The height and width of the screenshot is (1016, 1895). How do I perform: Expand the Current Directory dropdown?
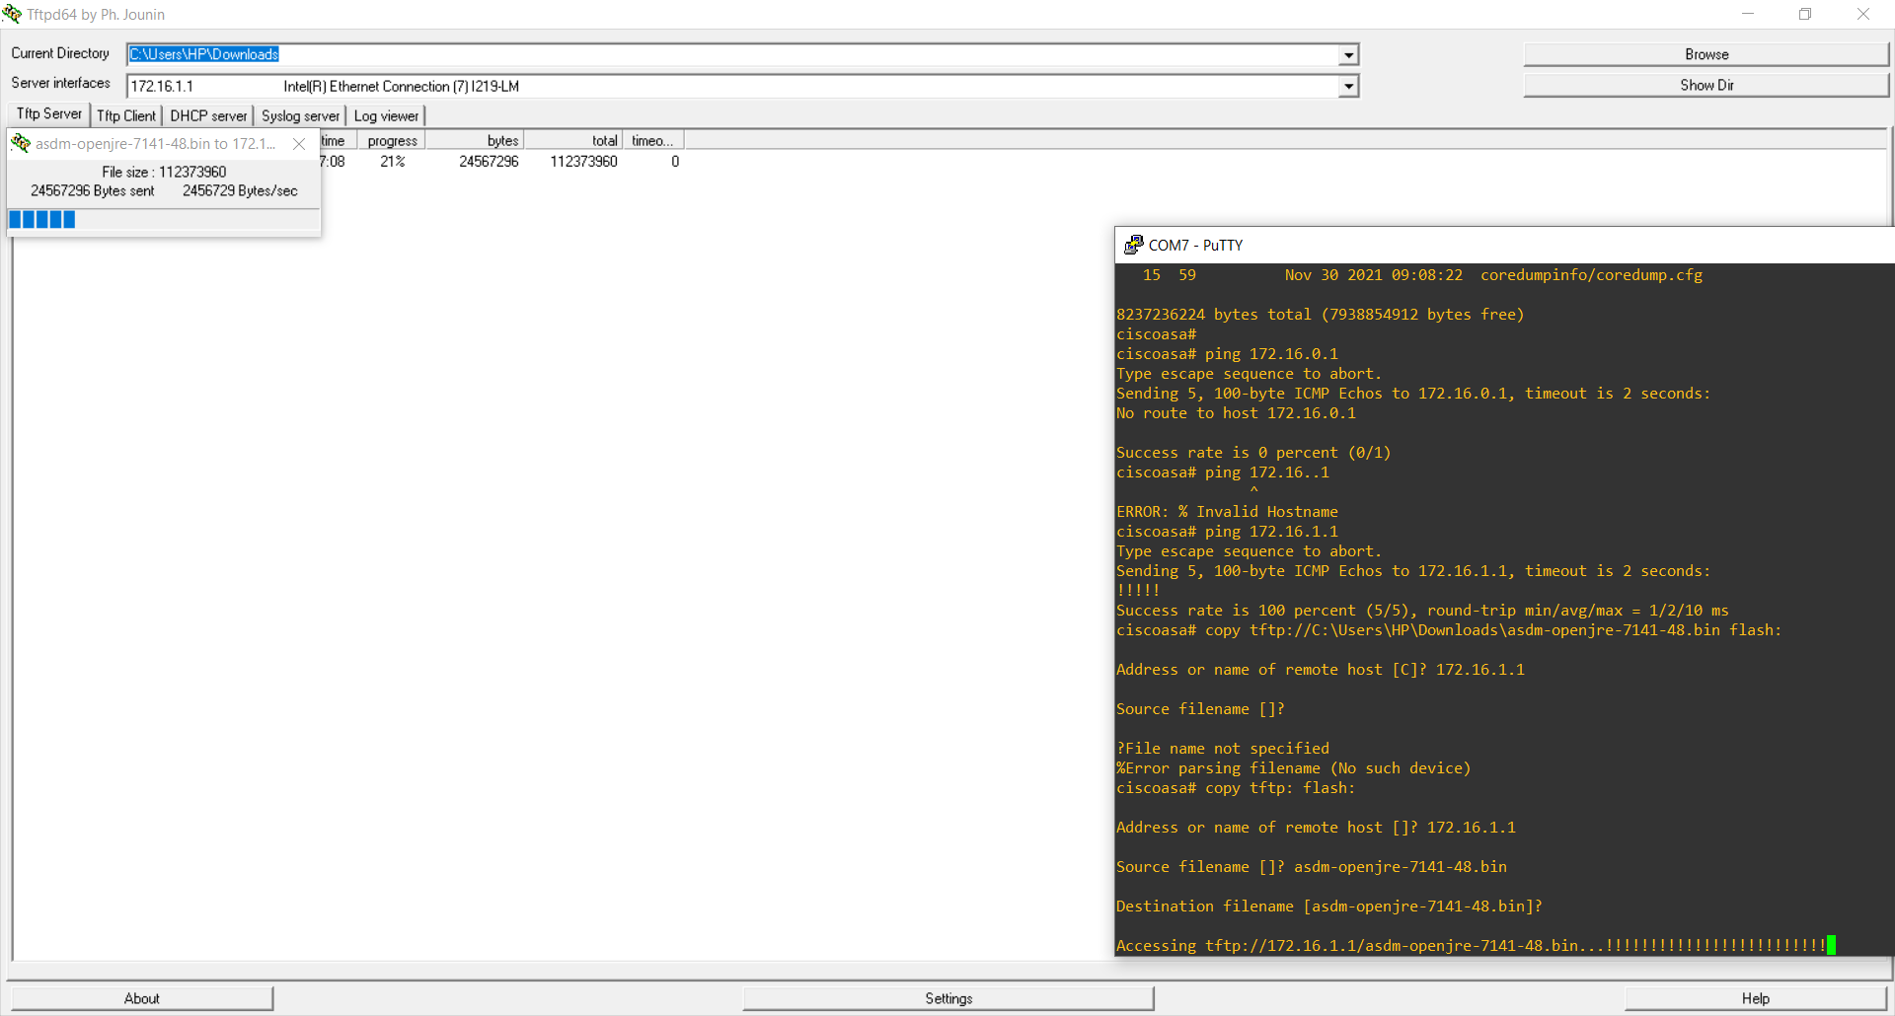point(1348,55)
